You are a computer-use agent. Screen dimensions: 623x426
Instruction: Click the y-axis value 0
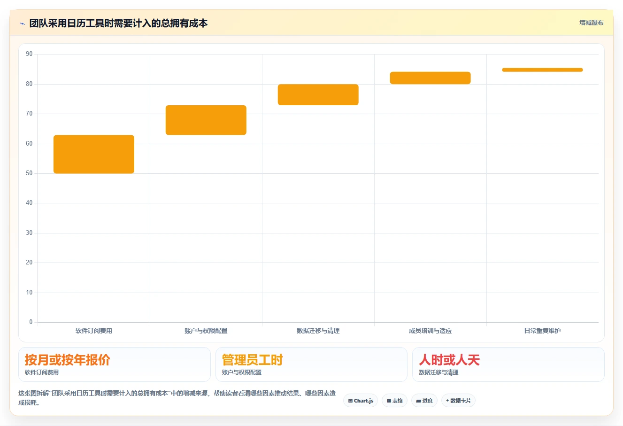pyautogui.click(x=31, y=322)
